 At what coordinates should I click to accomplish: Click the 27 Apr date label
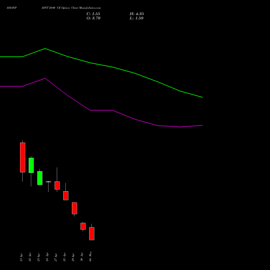(x=56, y=257)
